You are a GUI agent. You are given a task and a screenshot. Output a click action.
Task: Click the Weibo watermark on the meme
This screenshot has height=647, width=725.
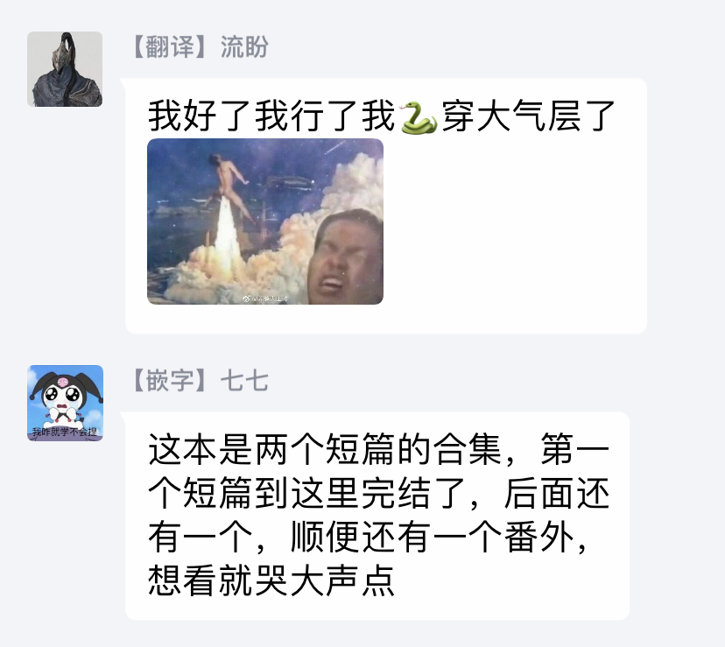pyautogui.click(x=266, y=299)
